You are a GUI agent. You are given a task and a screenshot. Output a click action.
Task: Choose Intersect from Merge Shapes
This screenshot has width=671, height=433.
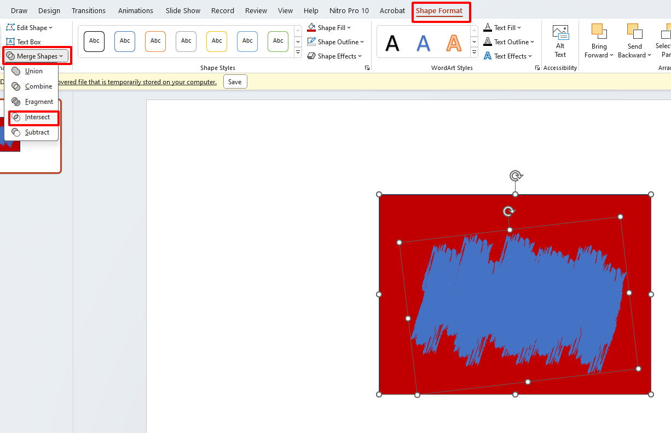[x=33, y=117]
